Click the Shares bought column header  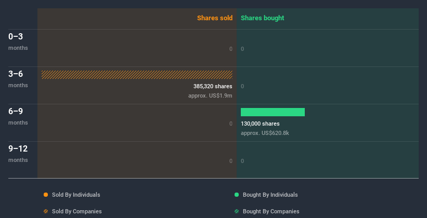point(262,18)
